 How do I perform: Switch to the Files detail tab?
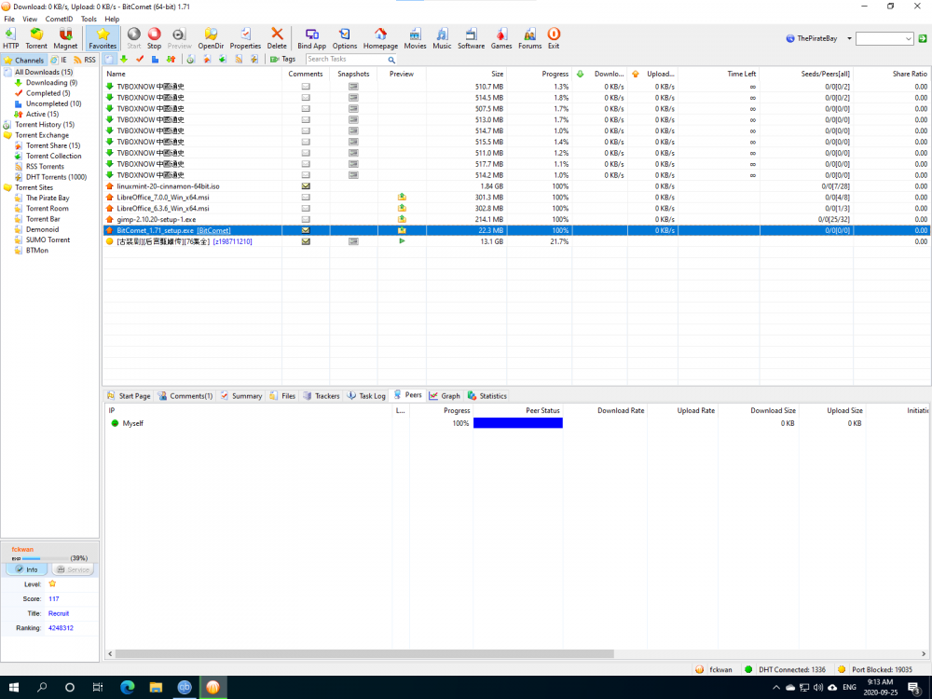[x=282, y=396]
